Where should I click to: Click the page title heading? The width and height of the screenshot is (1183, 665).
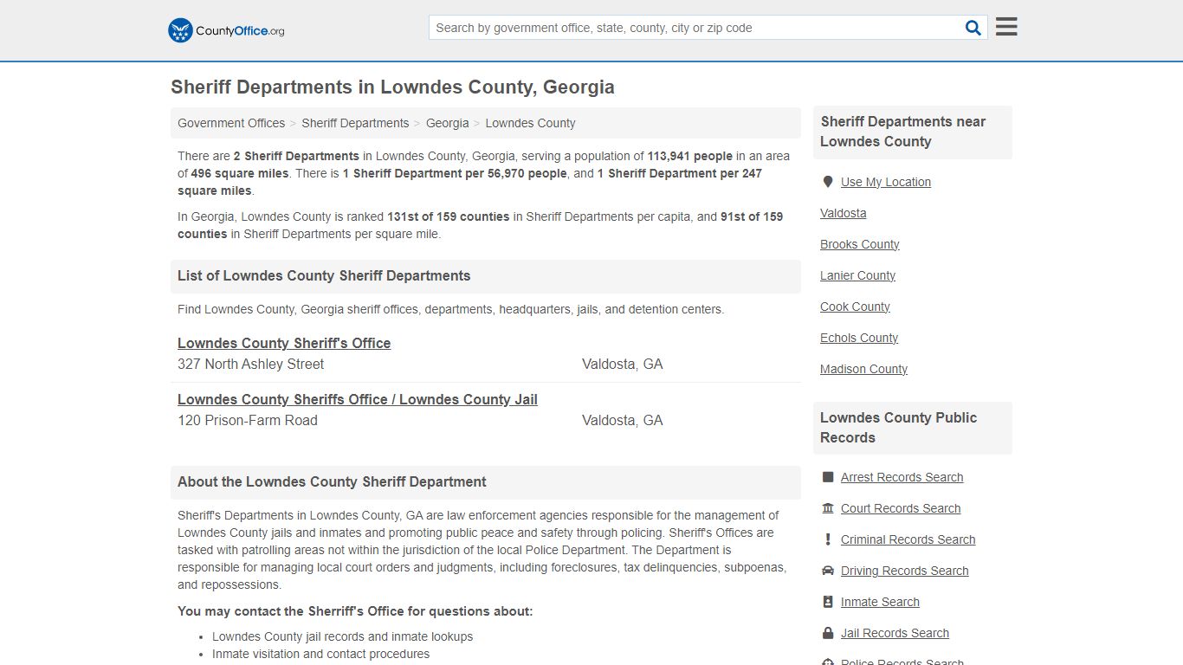pos(392,87)
